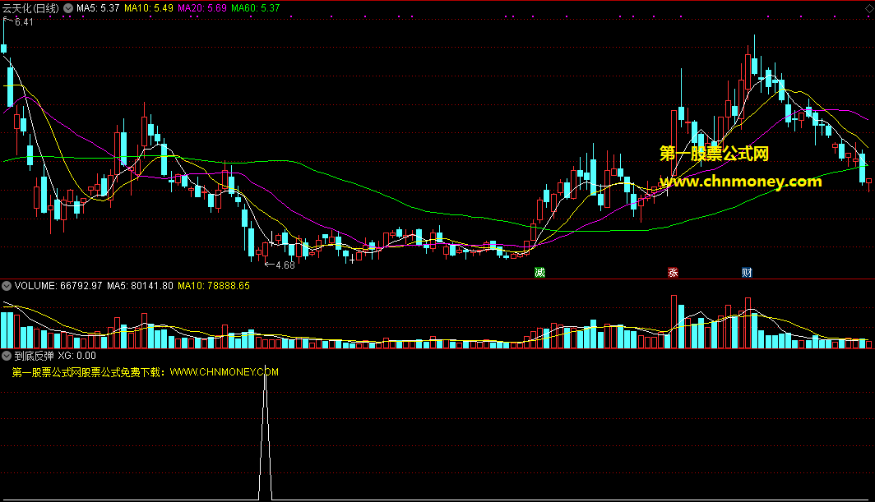Select the MA10: 5.49 price label
This screenshot has width=875, height=502.
148,8
